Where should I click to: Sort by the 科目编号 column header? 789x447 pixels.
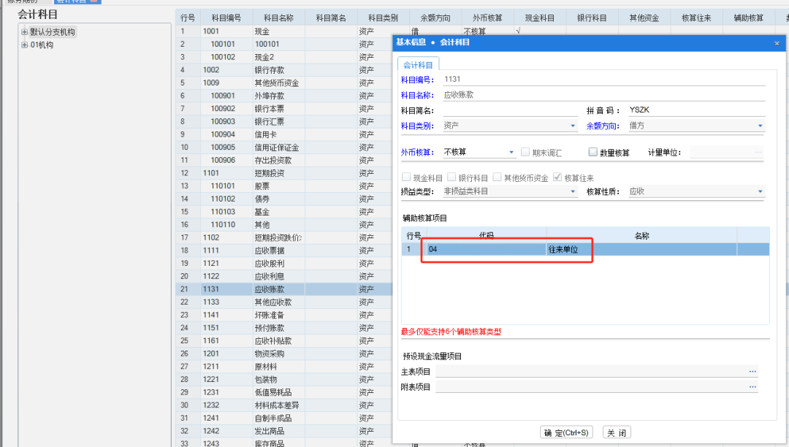coord(226,18)
